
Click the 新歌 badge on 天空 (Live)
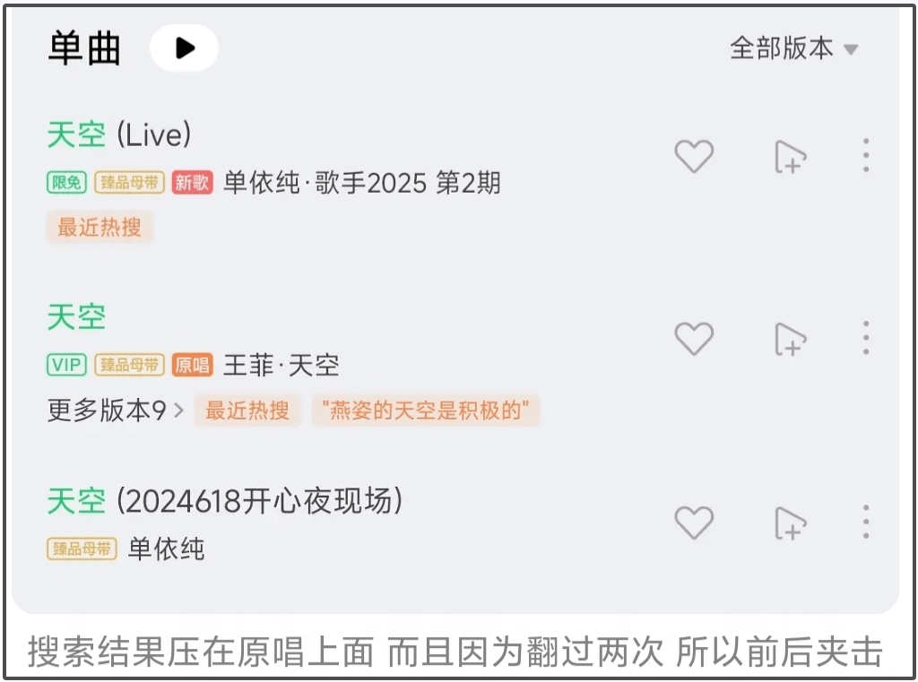[192, 183]
